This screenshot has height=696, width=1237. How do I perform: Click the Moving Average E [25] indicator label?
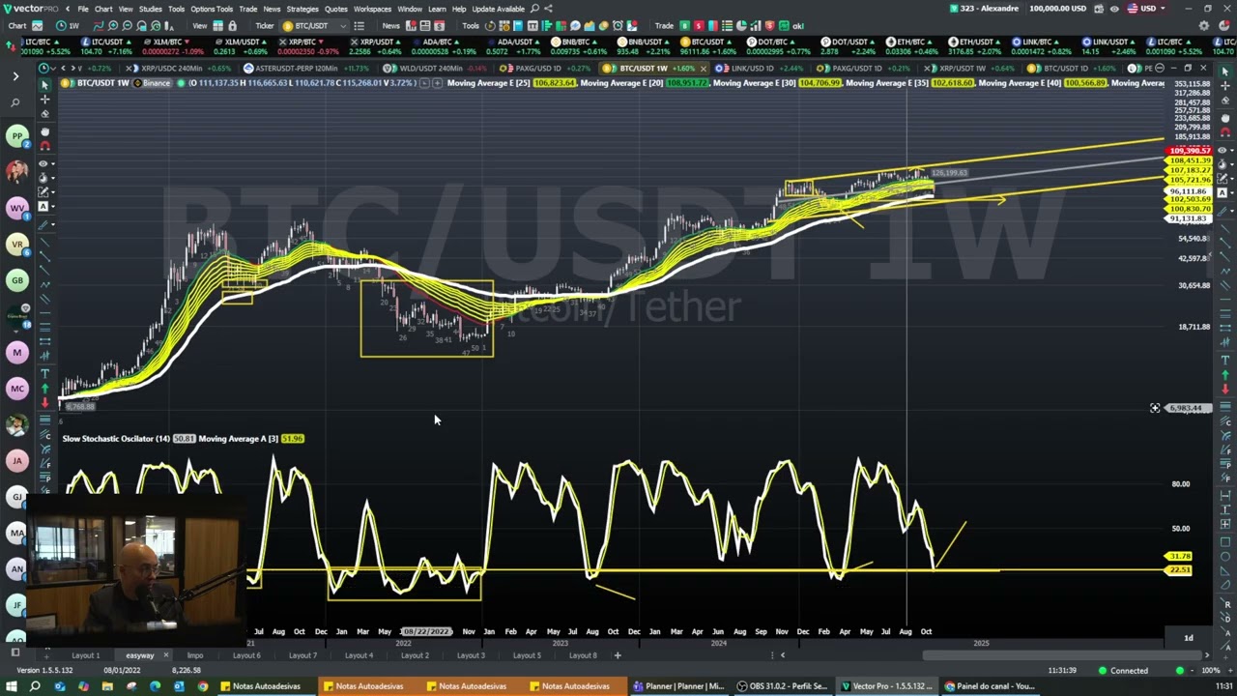489,83
